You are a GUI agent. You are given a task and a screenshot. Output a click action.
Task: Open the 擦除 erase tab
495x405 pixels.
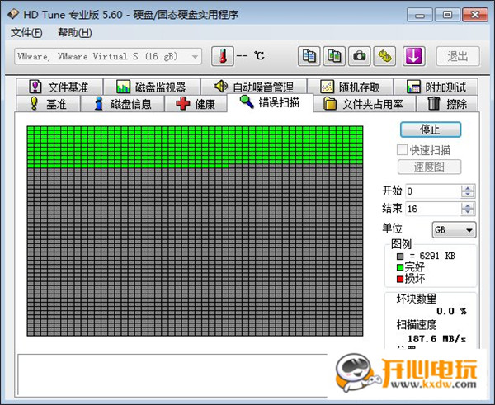click(x=447, y=104)
